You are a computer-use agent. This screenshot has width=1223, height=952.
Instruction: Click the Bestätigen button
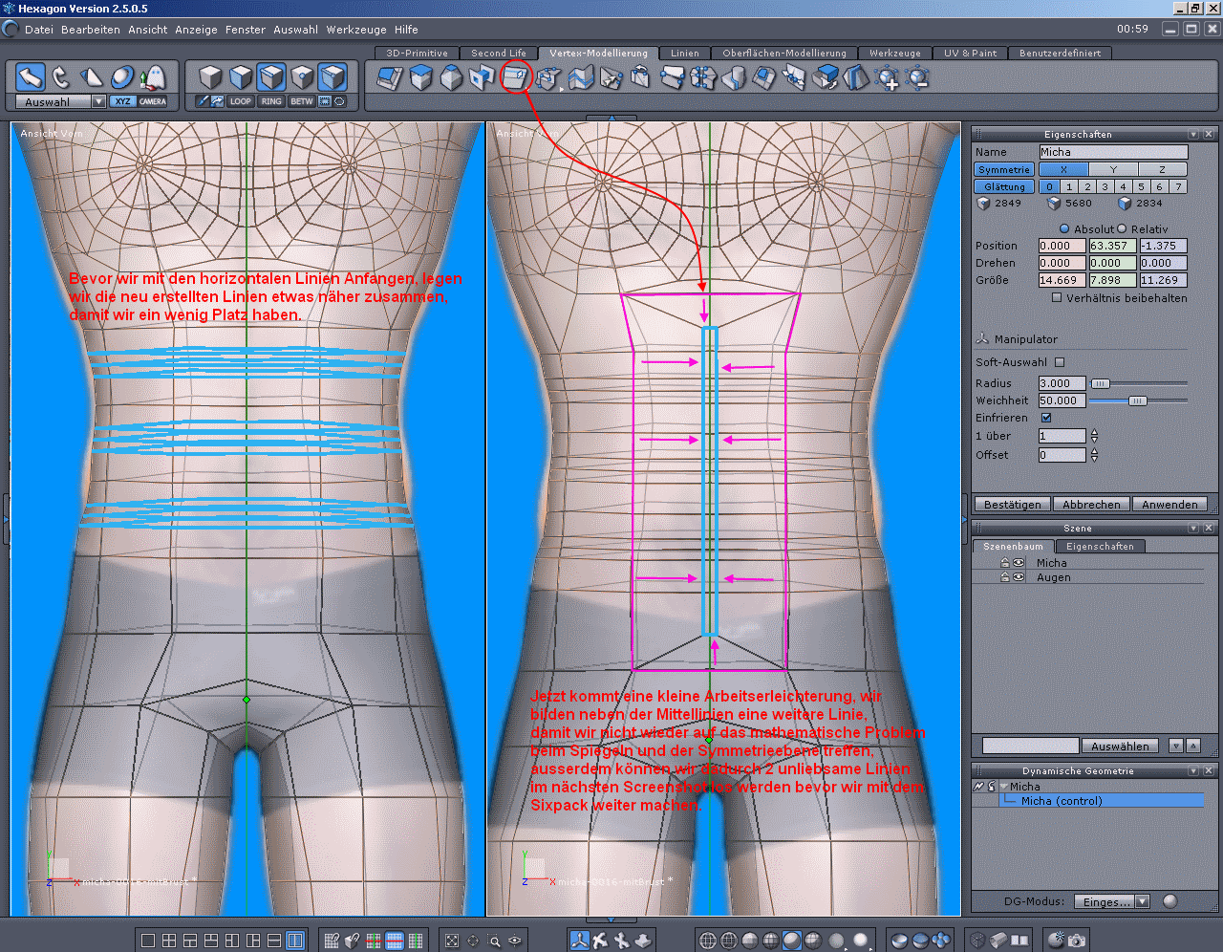(1013, 505)
